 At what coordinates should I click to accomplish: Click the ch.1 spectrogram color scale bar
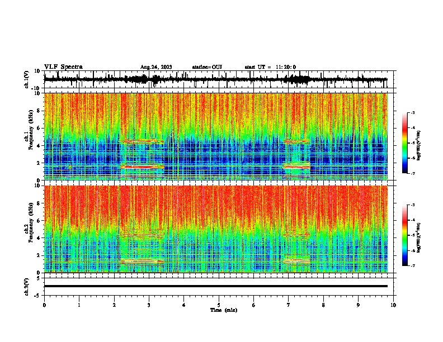405,143
